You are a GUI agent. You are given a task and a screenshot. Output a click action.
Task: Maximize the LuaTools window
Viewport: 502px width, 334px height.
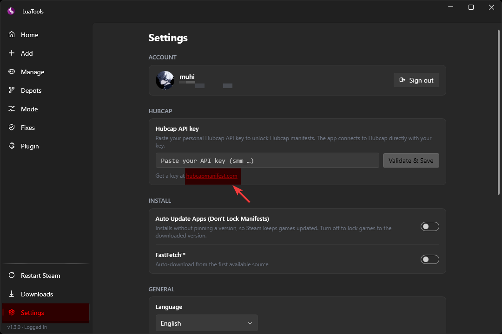pos(471,7)
